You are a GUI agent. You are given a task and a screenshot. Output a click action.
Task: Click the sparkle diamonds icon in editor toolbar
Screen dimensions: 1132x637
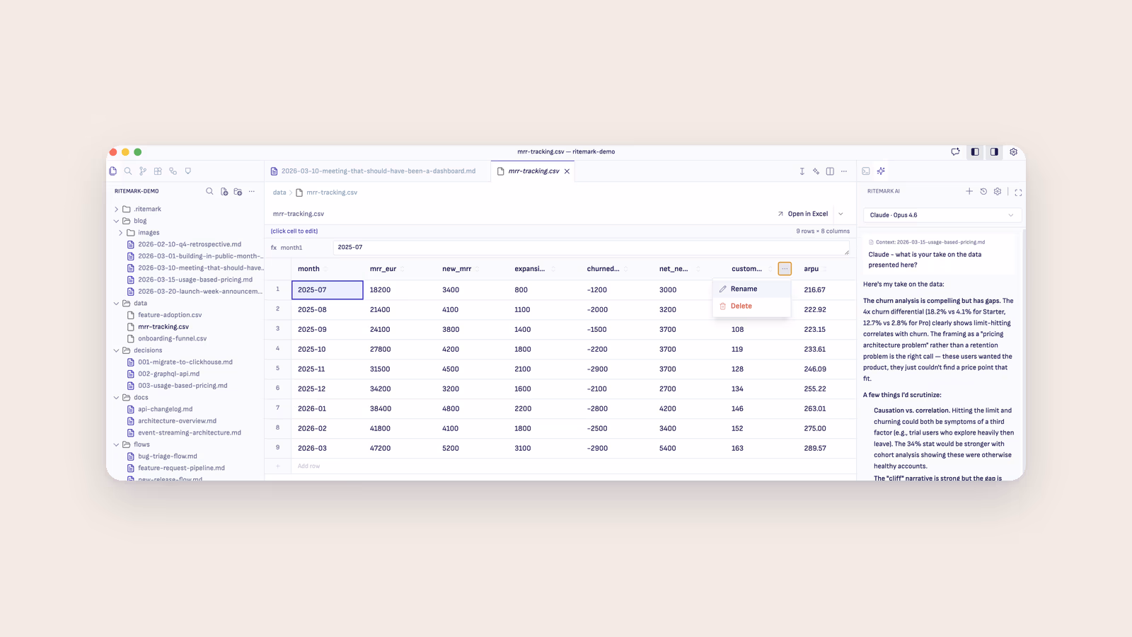click(x=816, y=171)
